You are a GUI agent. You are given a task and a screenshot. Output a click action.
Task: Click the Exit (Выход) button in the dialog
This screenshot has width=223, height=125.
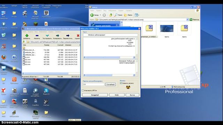coord(132,95)
